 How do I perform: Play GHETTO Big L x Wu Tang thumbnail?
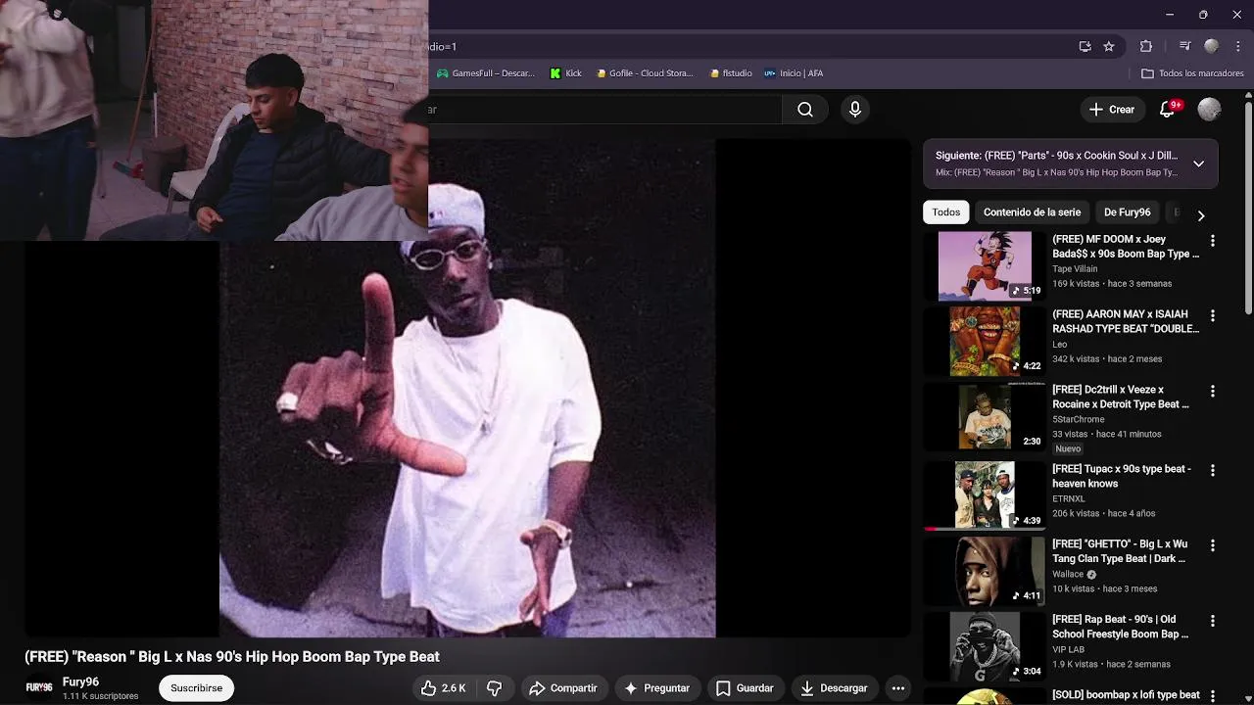coord(985,570)
